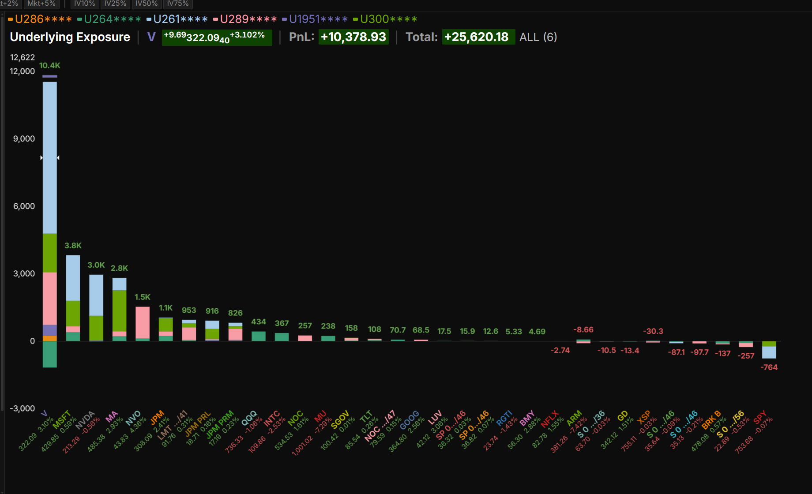Click the QQQ ticker axis label
The width and height of the screenshot is (812, 494).
pos(249,418)
